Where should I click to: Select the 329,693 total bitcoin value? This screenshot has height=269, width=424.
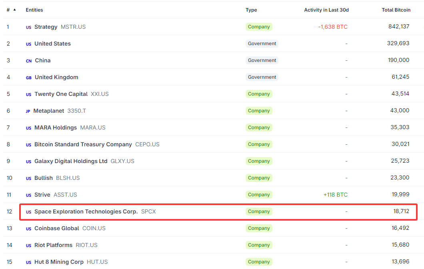(398, 43)
